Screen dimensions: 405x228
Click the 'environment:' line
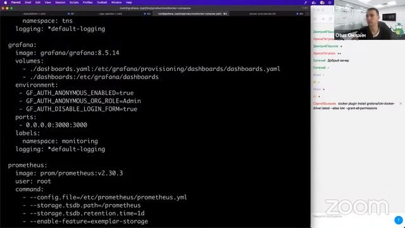[x=37, y=85]
